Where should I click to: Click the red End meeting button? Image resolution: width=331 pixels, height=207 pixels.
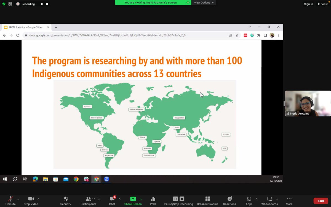coord(321,201)
